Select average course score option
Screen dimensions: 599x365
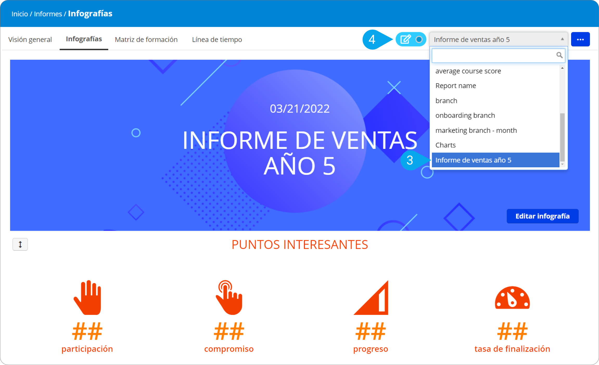pyautogui.click(x=495, y=71)
